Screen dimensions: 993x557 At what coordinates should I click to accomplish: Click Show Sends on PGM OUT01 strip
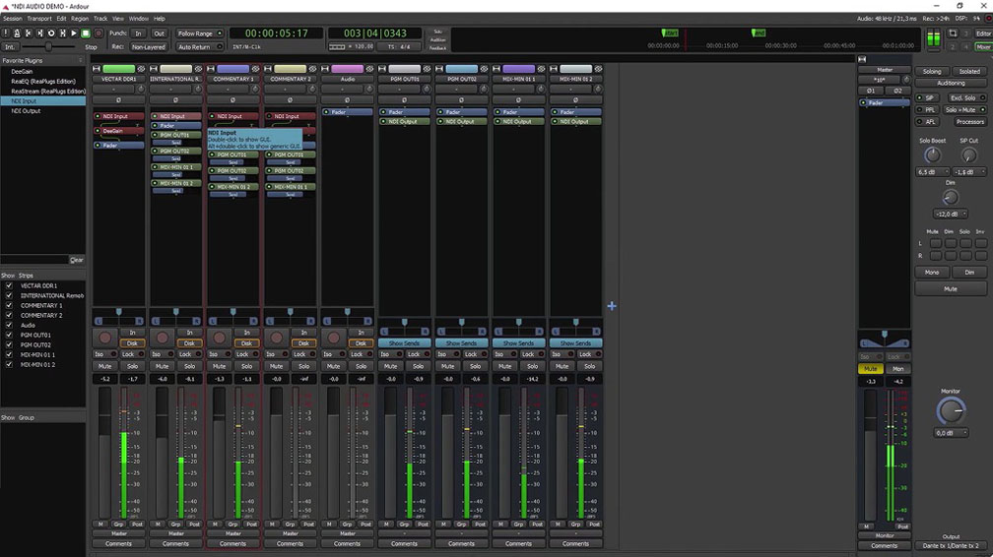[x=404, y=343]
